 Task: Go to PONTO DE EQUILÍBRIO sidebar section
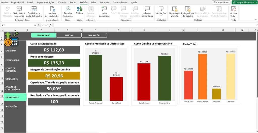click(11, 69)
